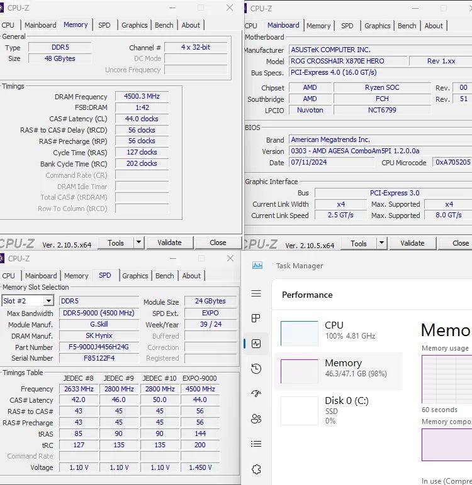Click Channel # value 4 x 32-bit
Viewport: 472px width, 485px height.
(196, 47)
